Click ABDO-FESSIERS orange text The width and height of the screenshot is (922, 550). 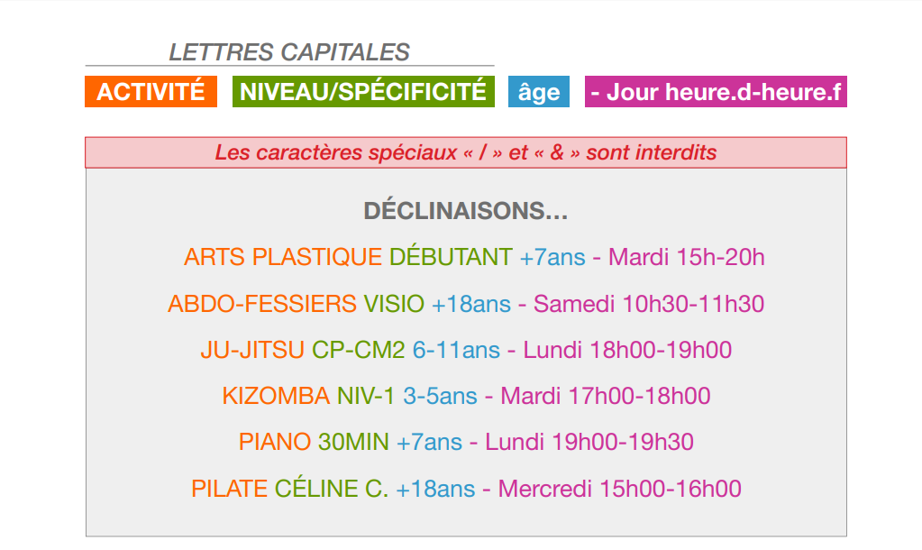tap(262, 304)
